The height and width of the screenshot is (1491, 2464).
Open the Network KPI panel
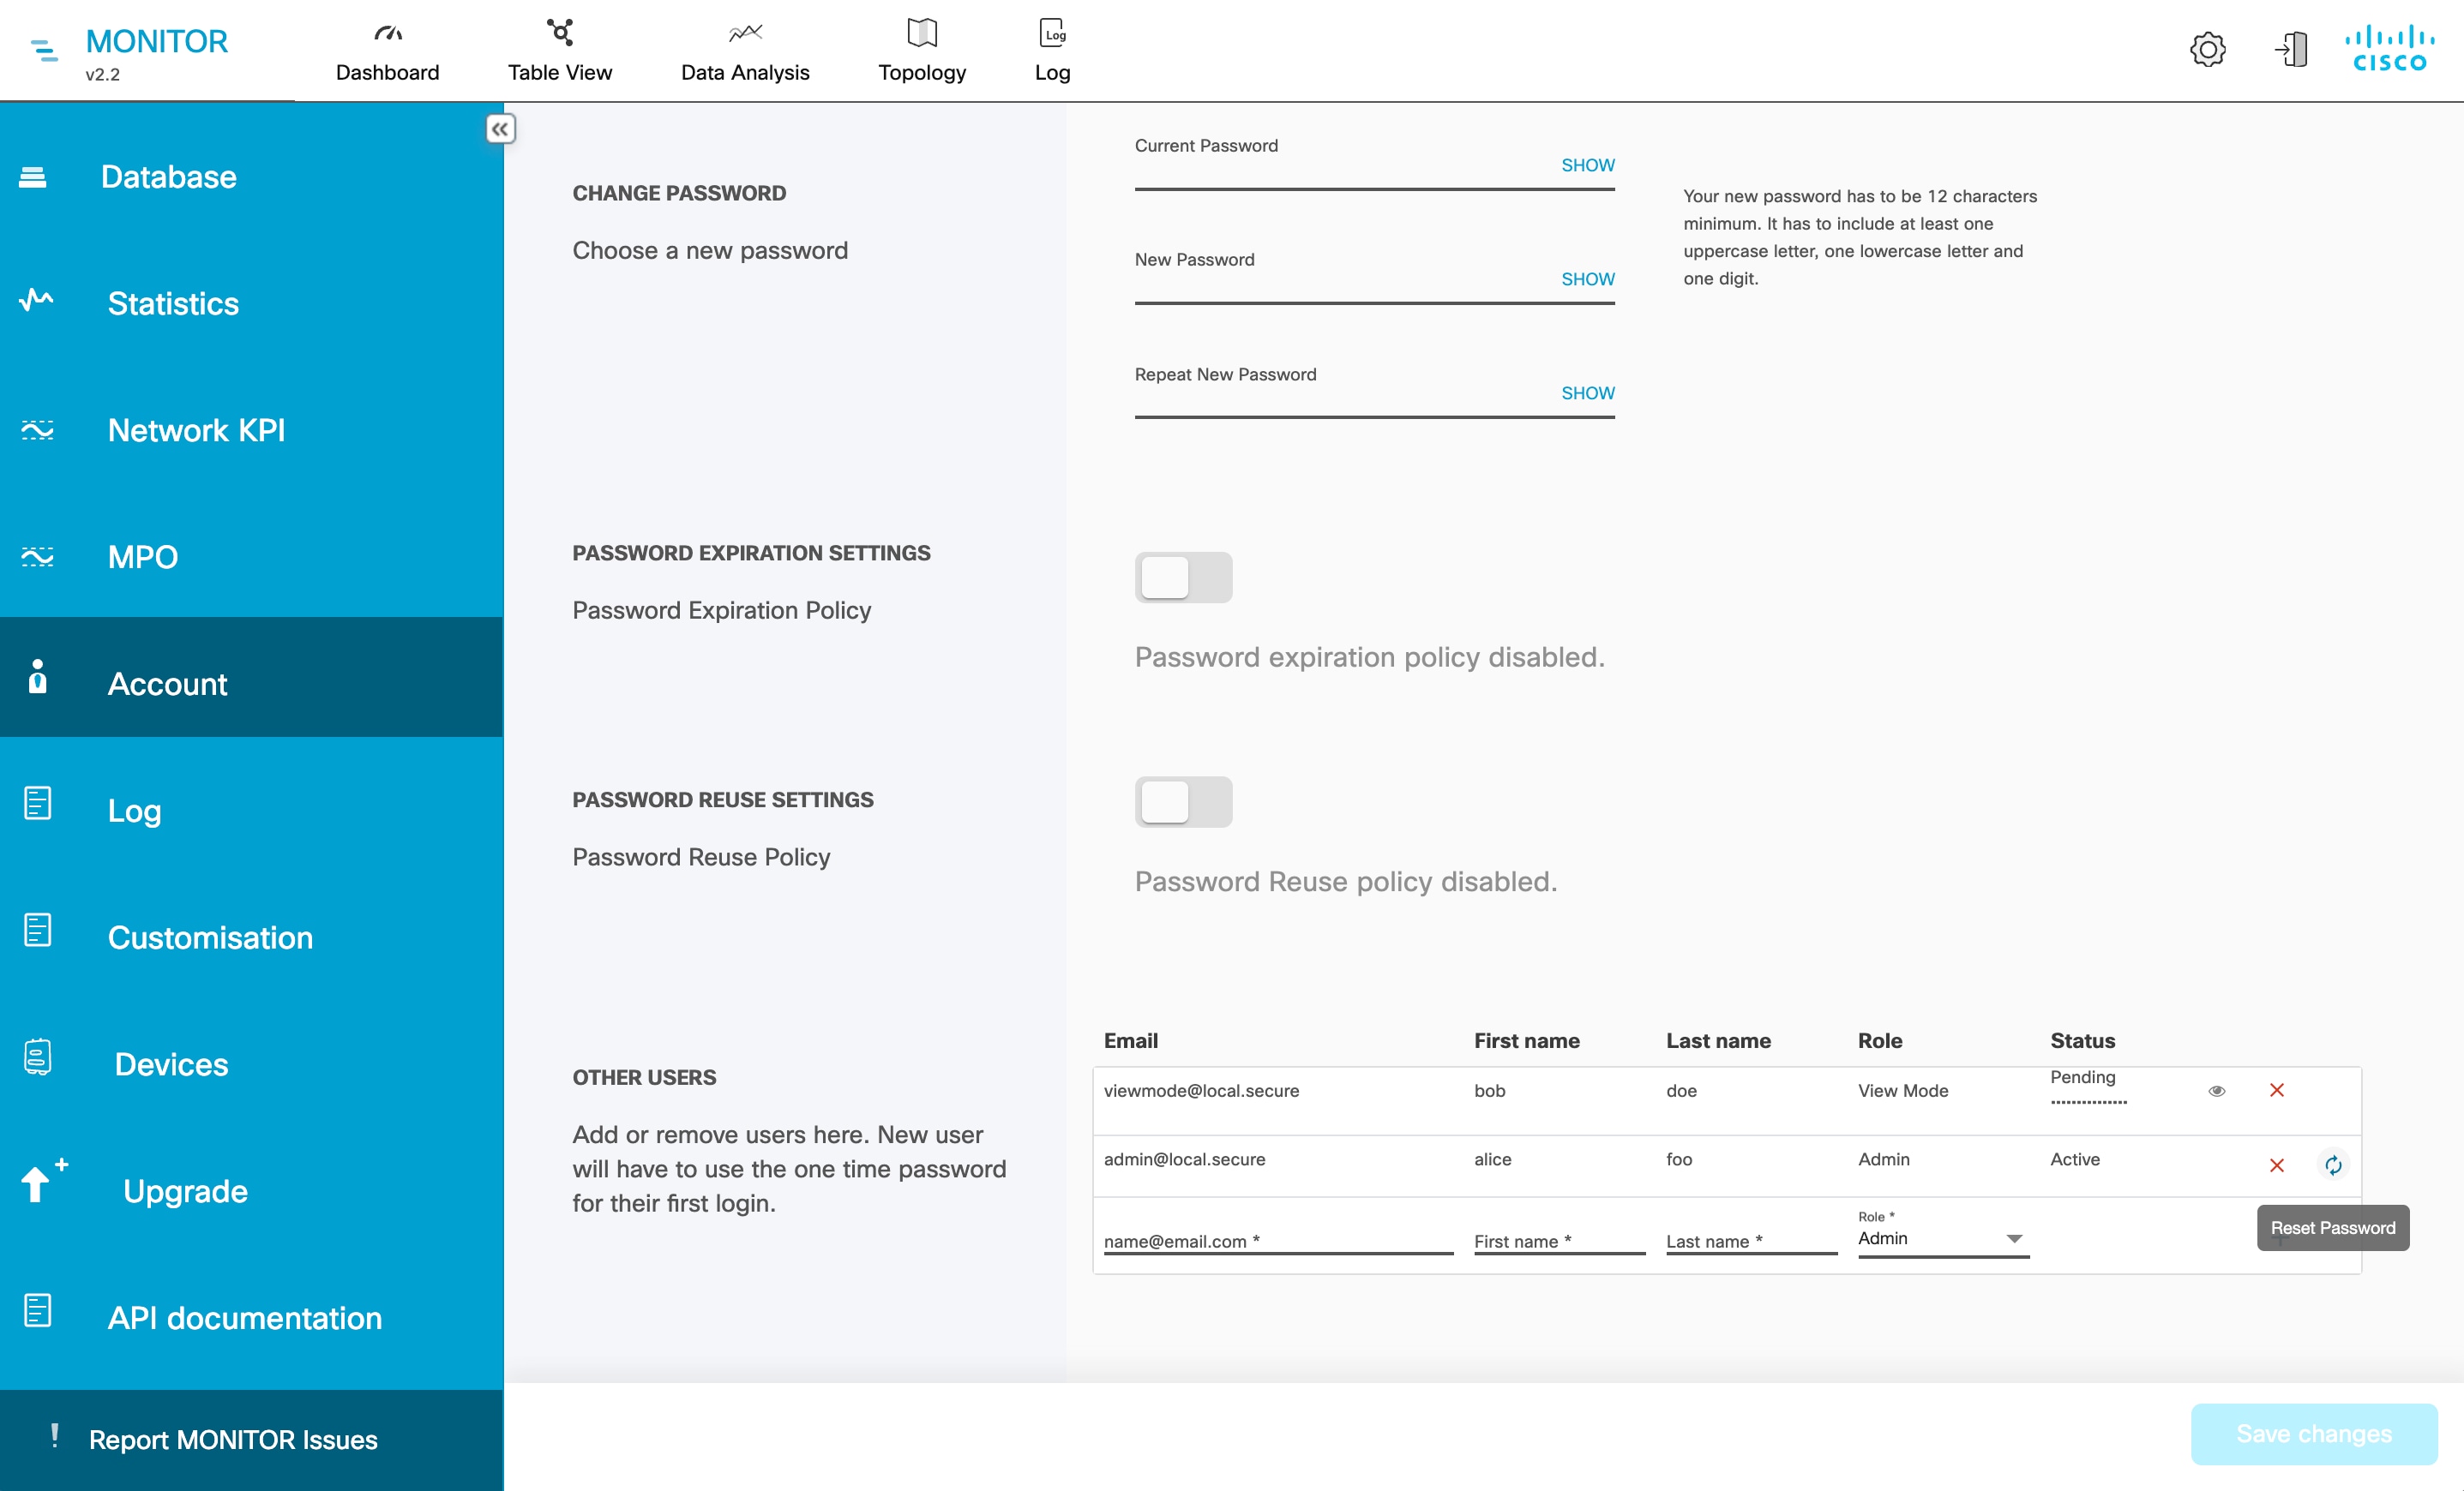click(x=196, y=429)
